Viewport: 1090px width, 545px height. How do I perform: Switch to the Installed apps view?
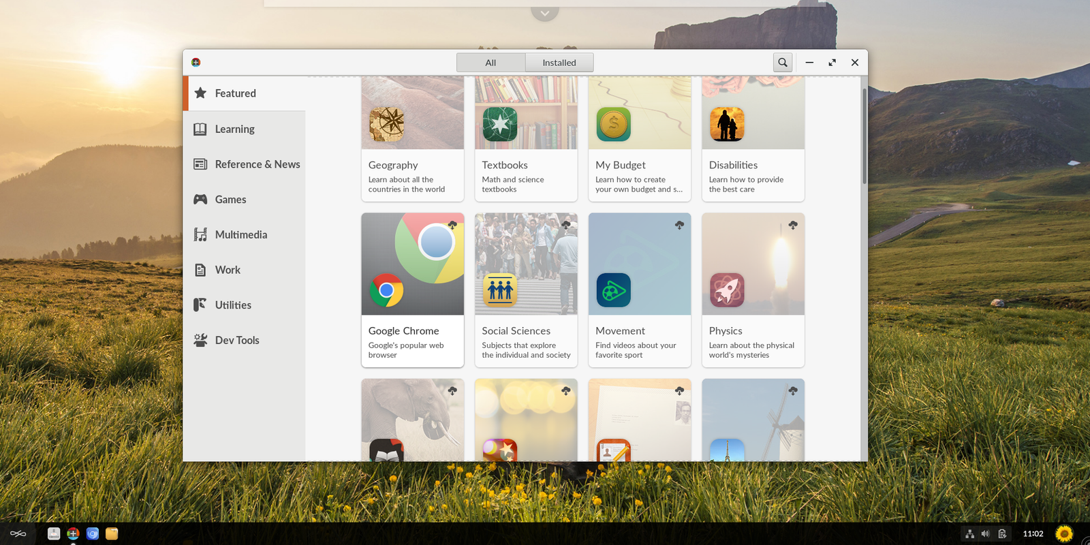click(x=559, y=63)
